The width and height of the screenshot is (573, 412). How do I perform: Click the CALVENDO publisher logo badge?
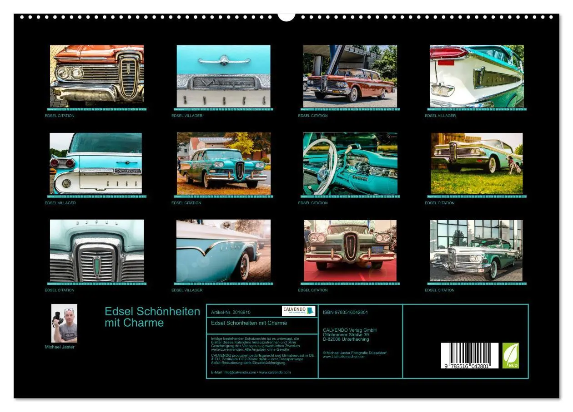point(298,310)
